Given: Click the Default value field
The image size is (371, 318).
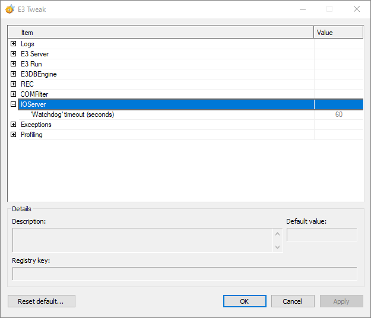Looking at the screenshot, I should [x=322, y=235].
